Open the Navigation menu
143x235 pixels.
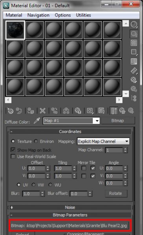click(x=38, y=15)
